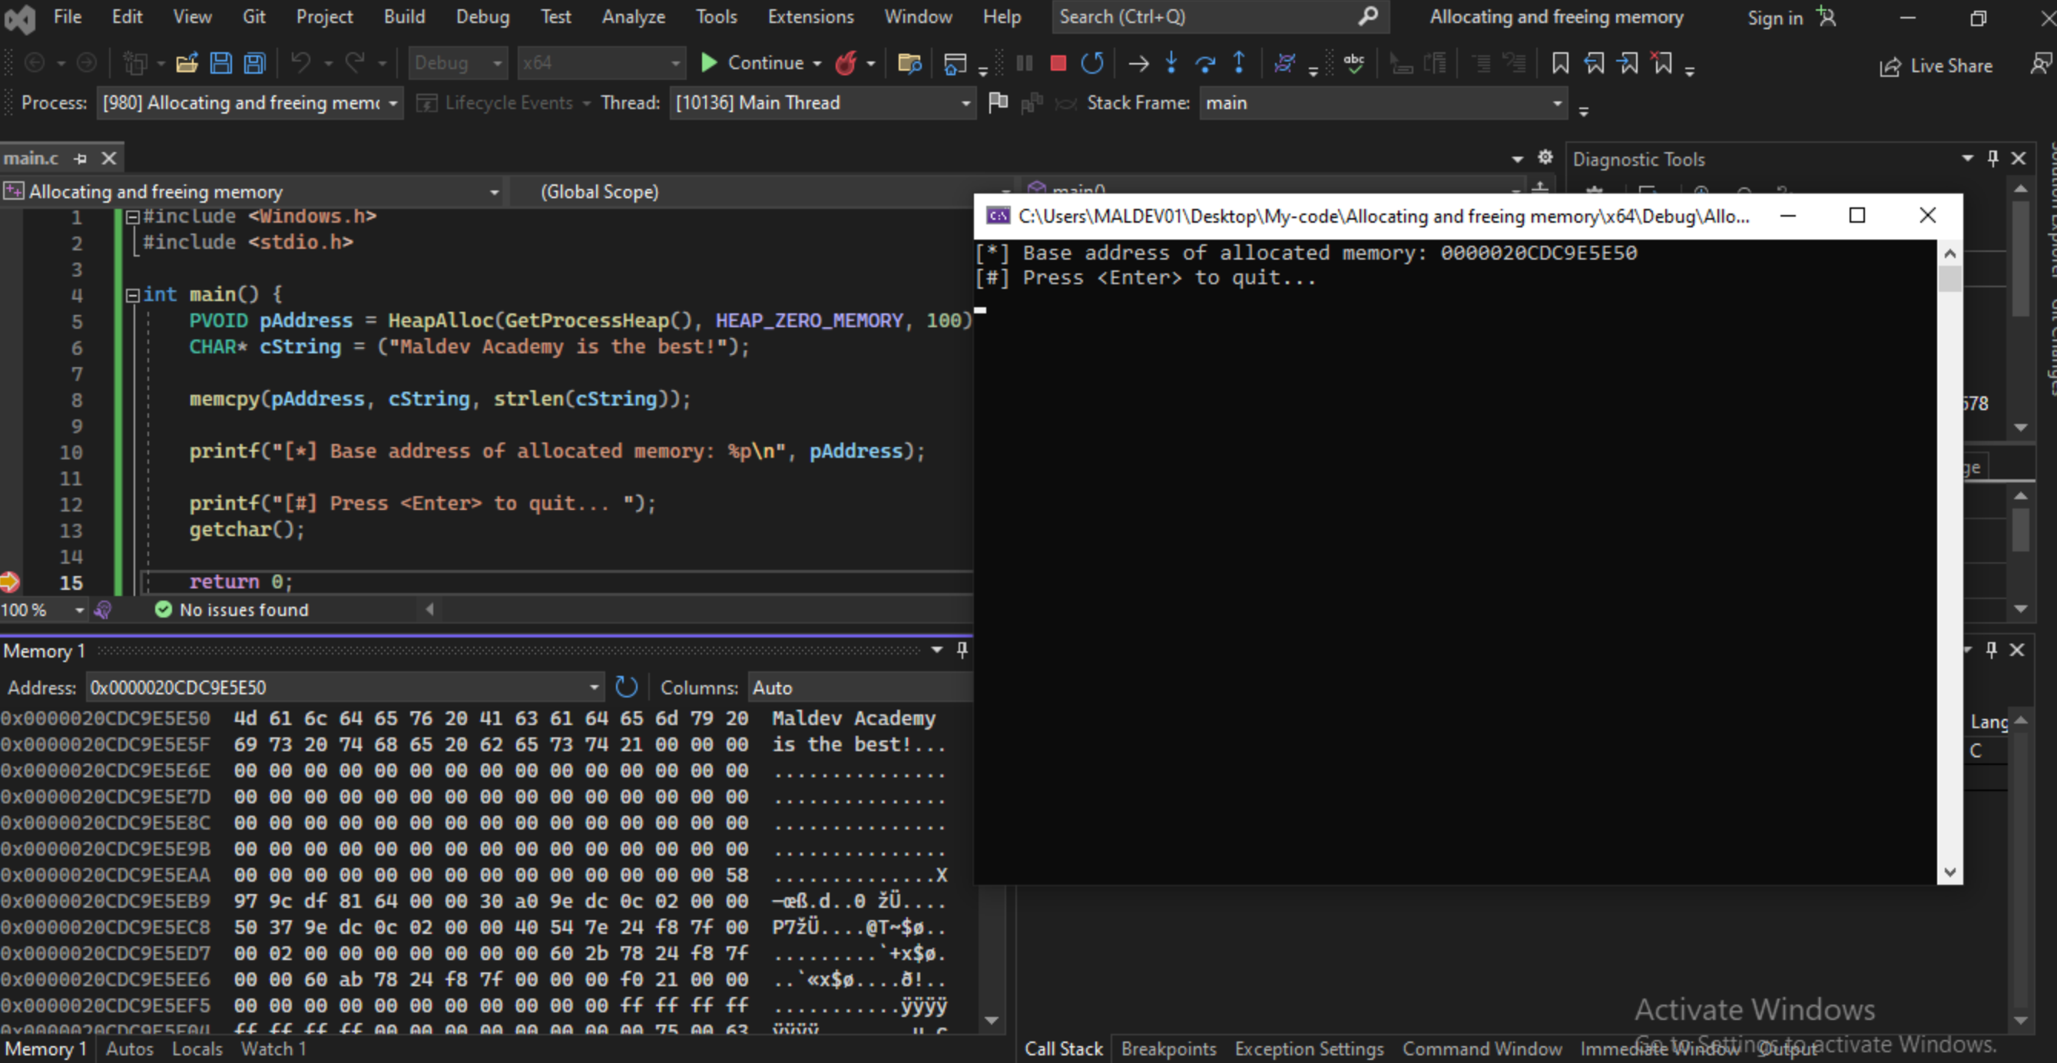Click the Save All icon
This screenshot has width=2057, height=1063.
pyautogui.click(x=255, y=63)
